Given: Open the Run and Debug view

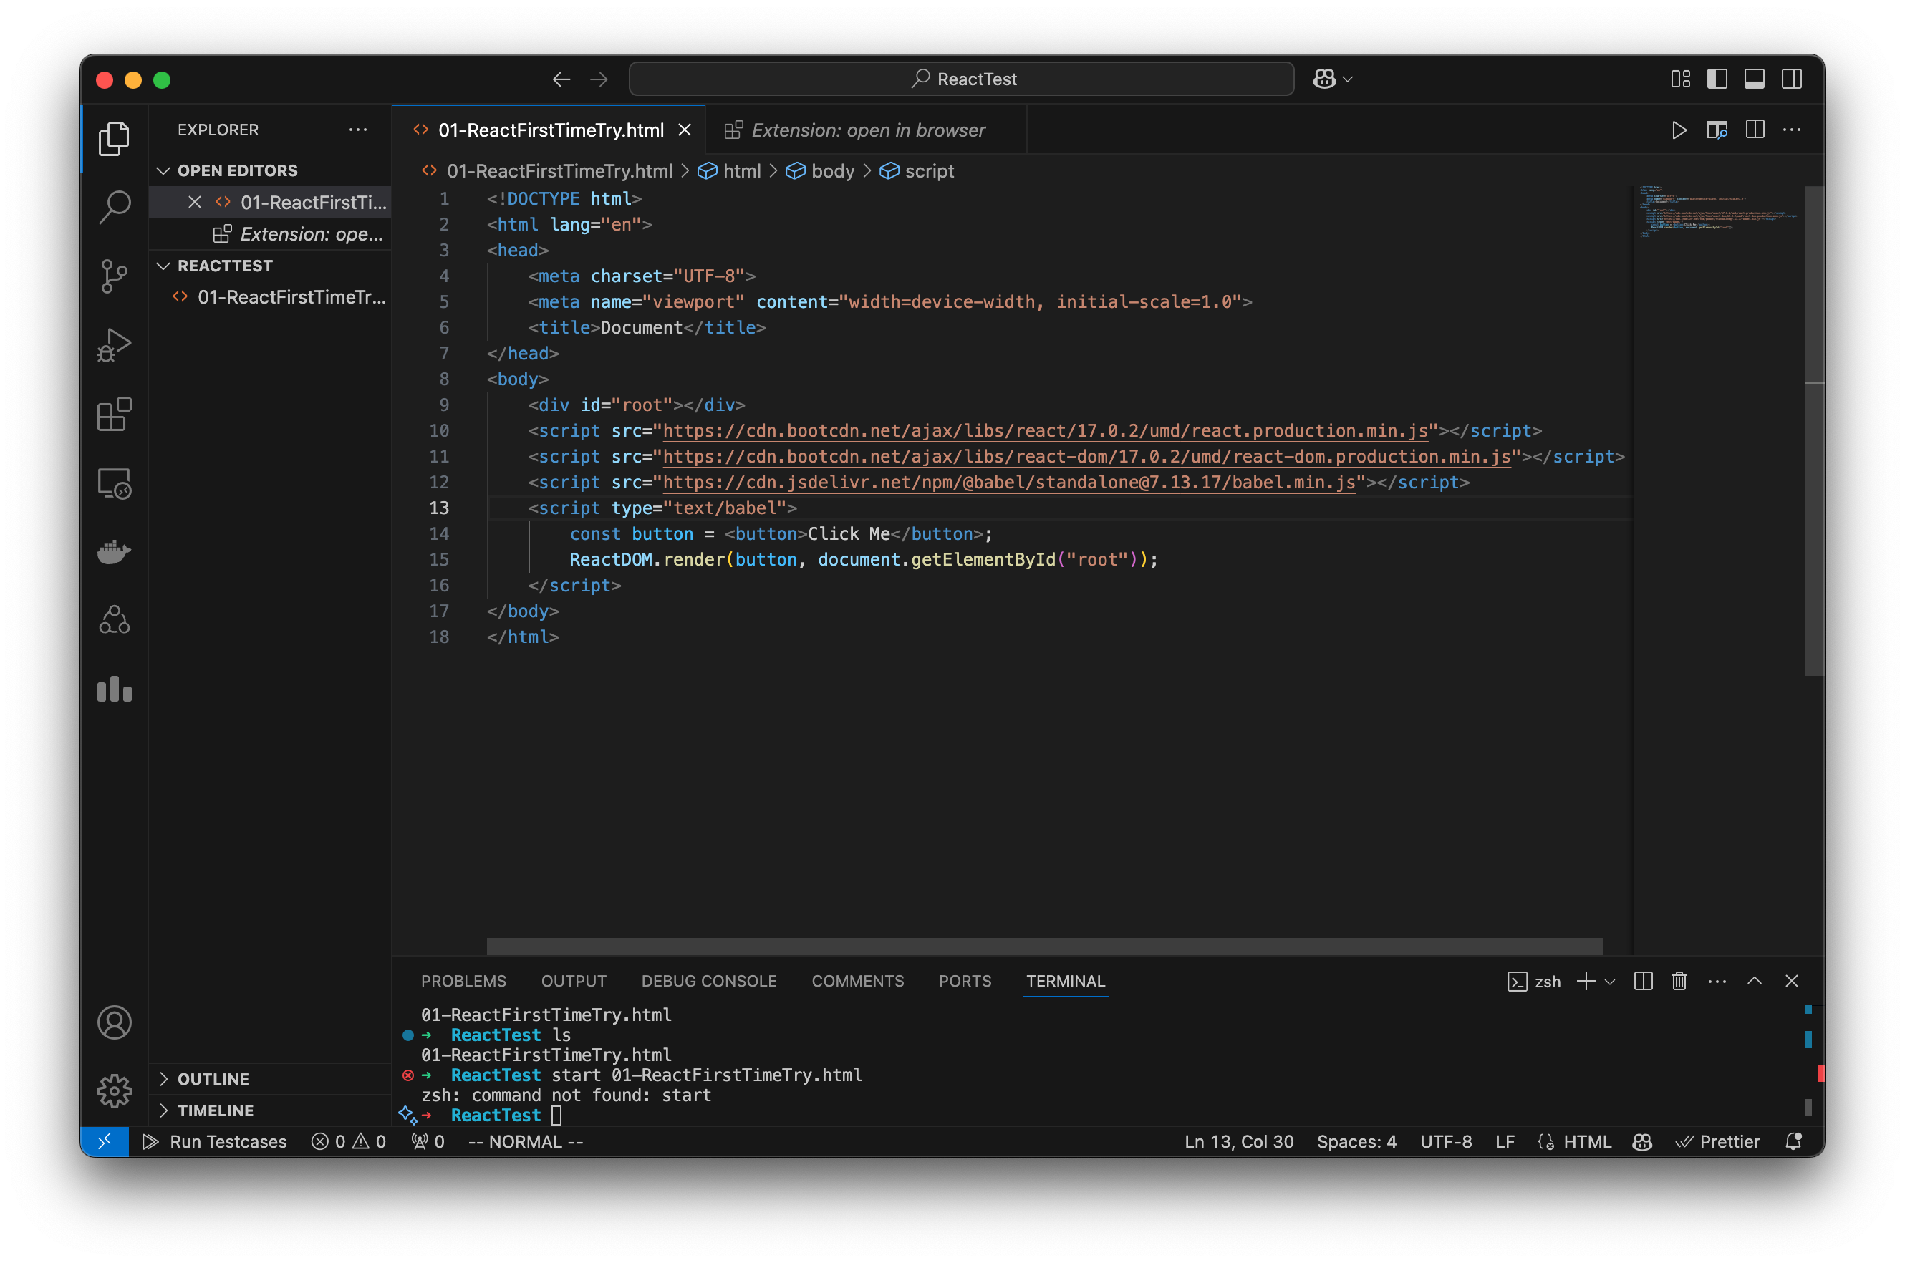Looking at the screenshot, I should click(114, 344).
